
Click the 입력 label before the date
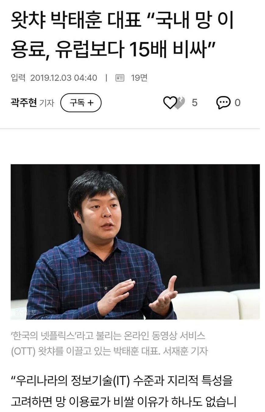coord(18,78)
